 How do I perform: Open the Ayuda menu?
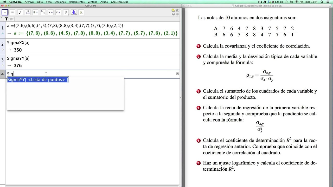pyautogui.click(x=104, y=2)
